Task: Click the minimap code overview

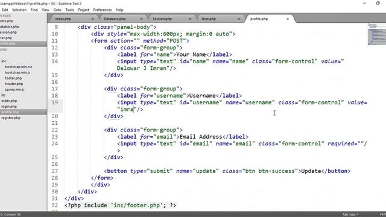Action: [377, 34]
